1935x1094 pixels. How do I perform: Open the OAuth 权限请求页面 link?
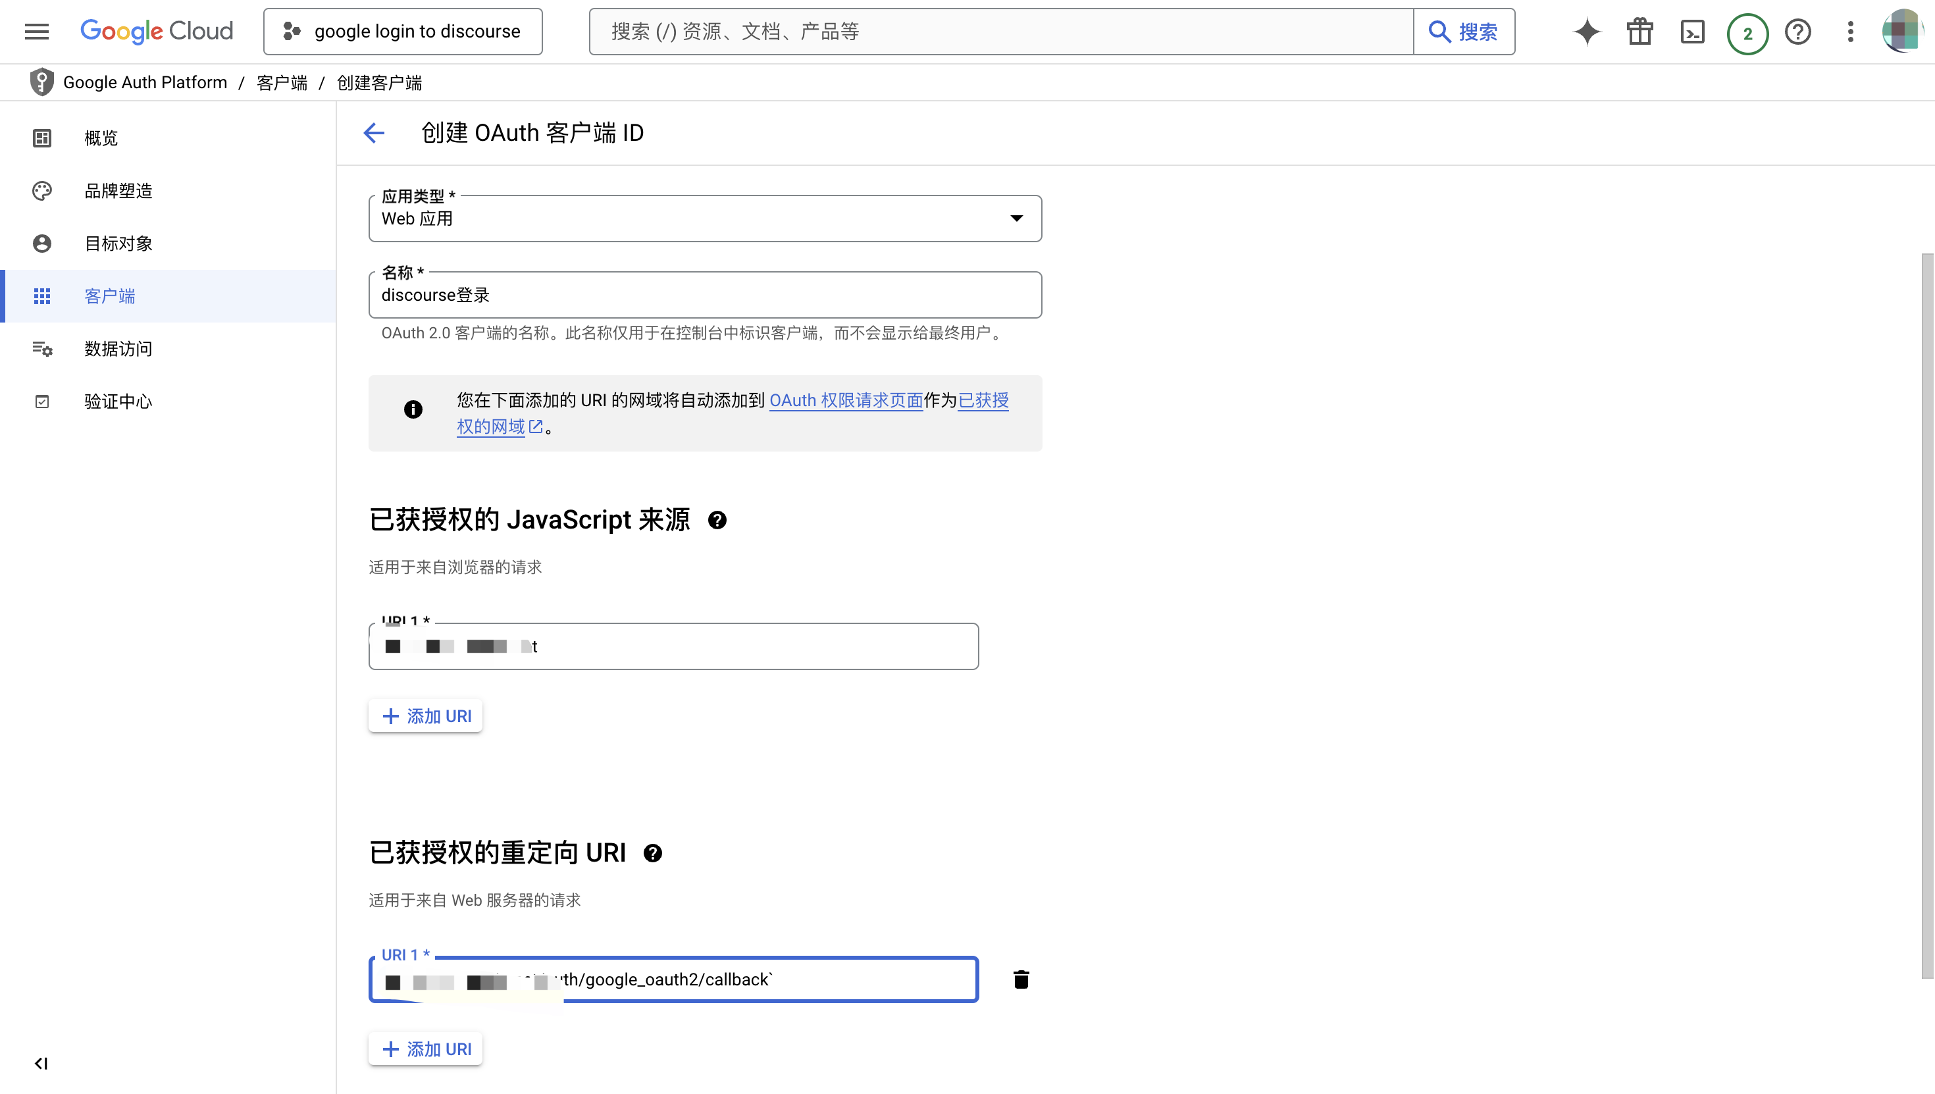coord(846,400)
